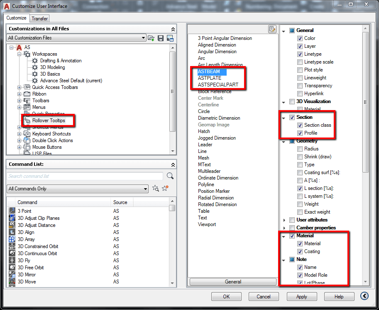Select the Drafting & Annotation workspace icon
Screen dimensions: 379x310
click(35, 61)
